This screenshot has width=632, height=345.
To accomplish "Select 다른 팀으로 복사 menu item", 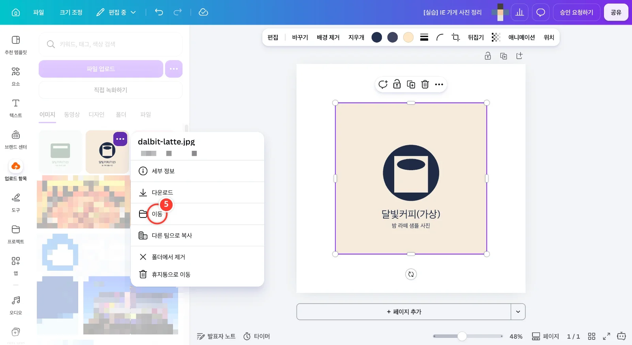I will (x=197, y=236).
